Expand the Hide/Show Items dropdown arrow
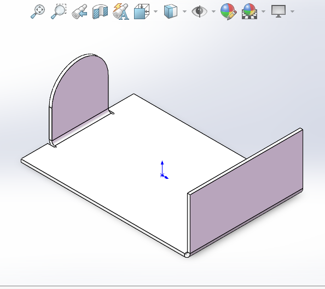The height and width of the screenshot is (289, 325). click(213, 12)
